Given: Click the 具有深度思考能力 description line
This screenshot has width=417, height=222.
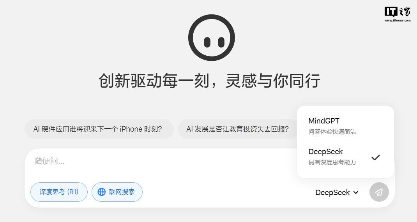Looking at the screenshot, I should [x=332, y=162].
